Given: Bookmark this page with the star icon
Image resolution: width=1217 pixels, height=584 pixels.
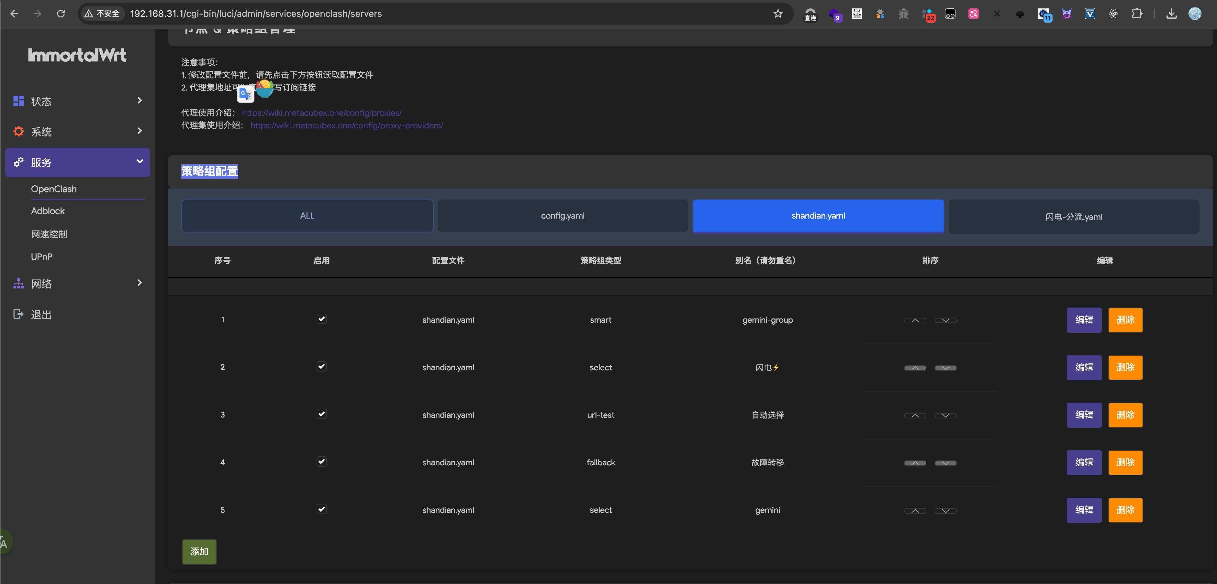Looking at the screenshot, I should tap(778, 14).
